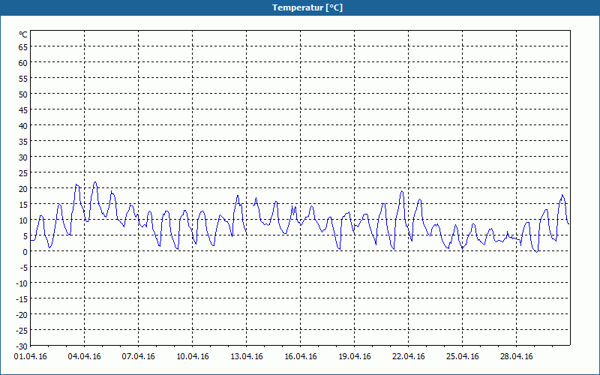Select the 0 value on temperature axis

tap(25, 252)
